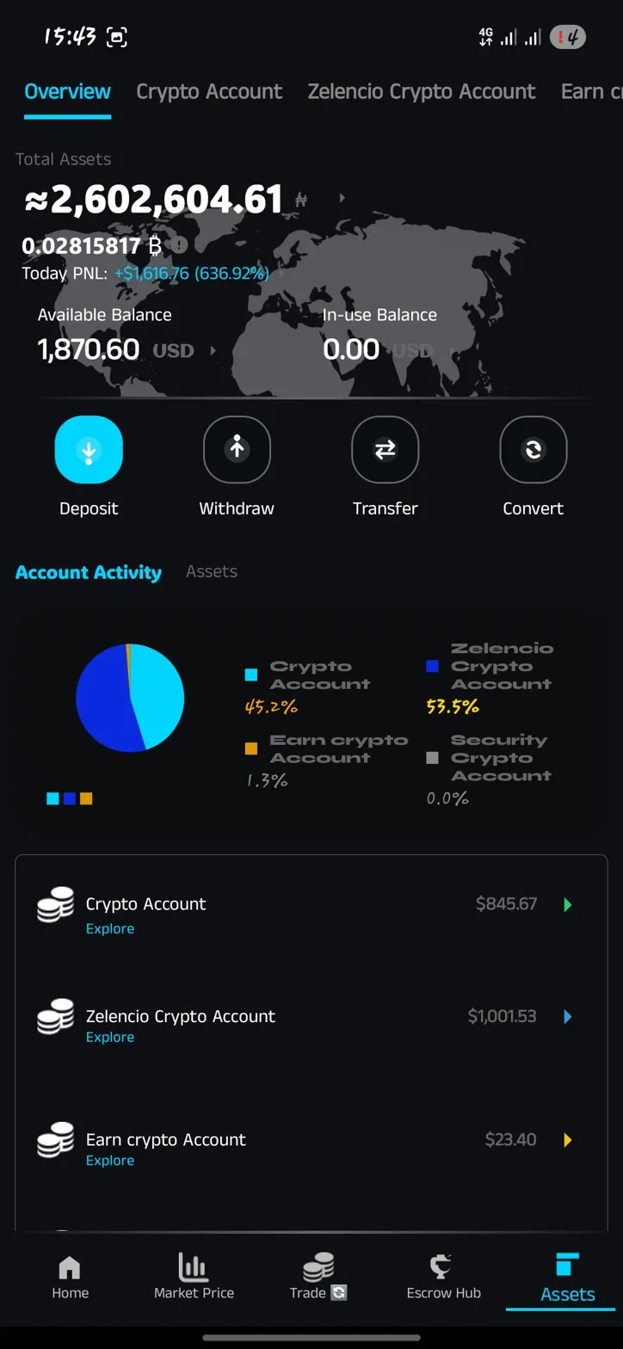The image size is (623, 1349).
Task: Expand Earn crypto Account yellow arrow
Action: [x=567, y=1140]
